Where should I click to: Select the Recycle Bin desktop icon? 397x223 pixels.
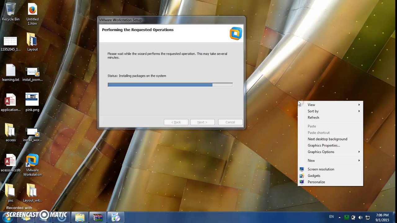[11, 12]
